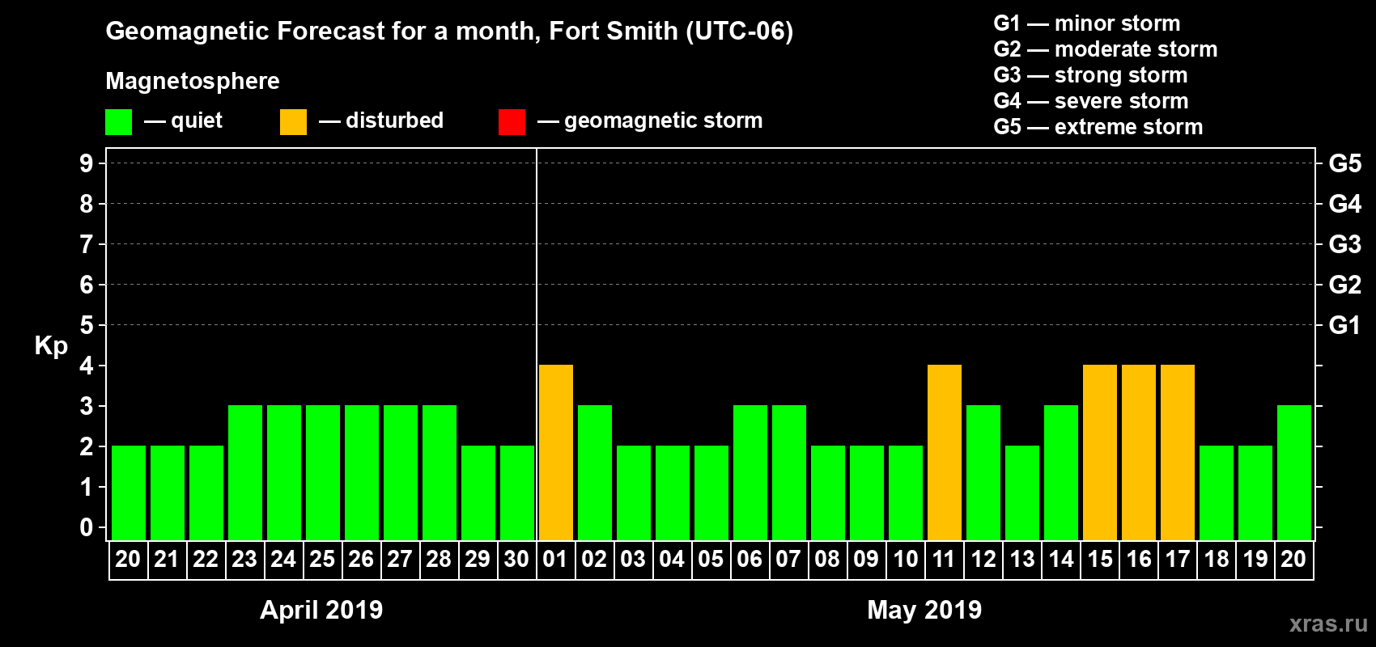Click the Kp axis title
Screen dimensions: 1376x647
51,347
